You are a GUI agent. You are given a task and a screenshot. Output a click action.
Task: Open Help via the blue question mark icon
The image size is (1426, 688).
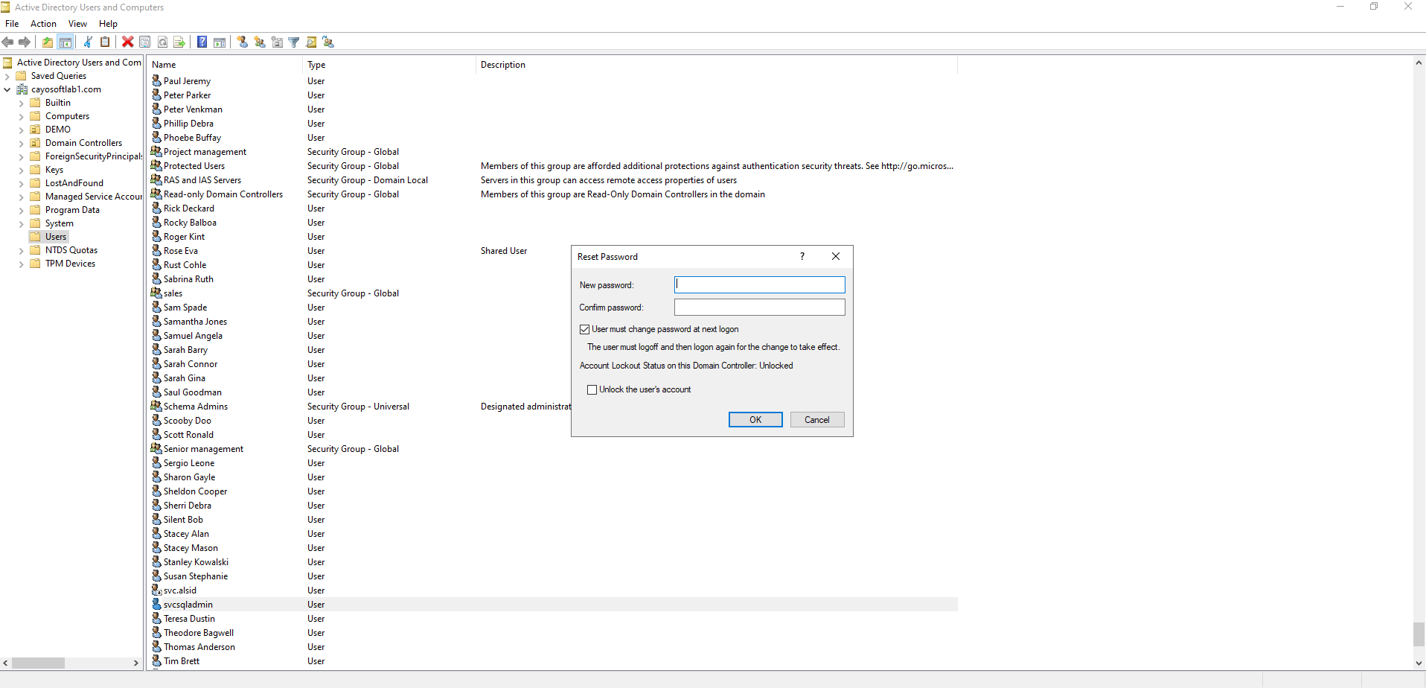pos(202,42)
